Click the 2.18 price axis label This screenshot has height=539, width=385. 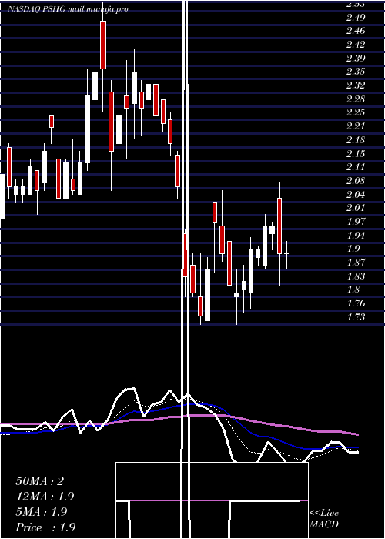(x=356, y=139)
